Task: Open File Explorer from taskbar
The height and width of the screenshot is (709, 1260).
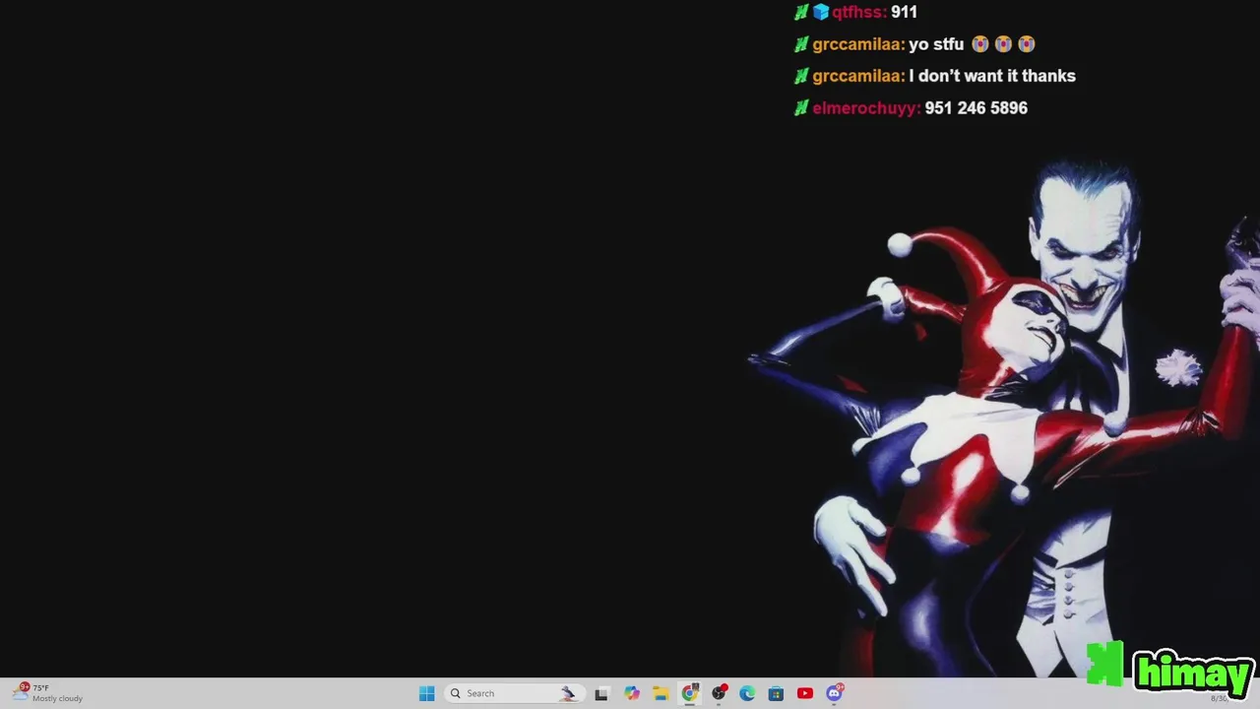Action: [661, 693]
